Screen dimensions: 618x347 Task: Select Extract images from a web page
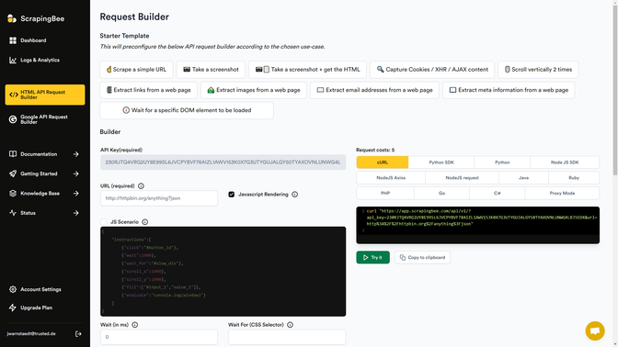click(254, 90)
